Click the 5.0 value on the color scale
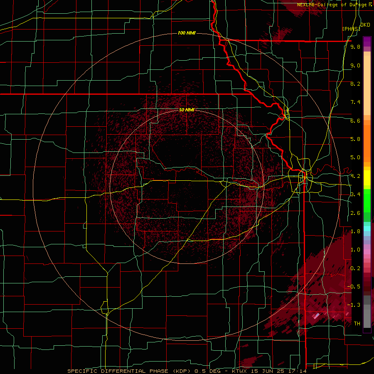This screenshot has height=374, width=374. click(x=355, y=157)
